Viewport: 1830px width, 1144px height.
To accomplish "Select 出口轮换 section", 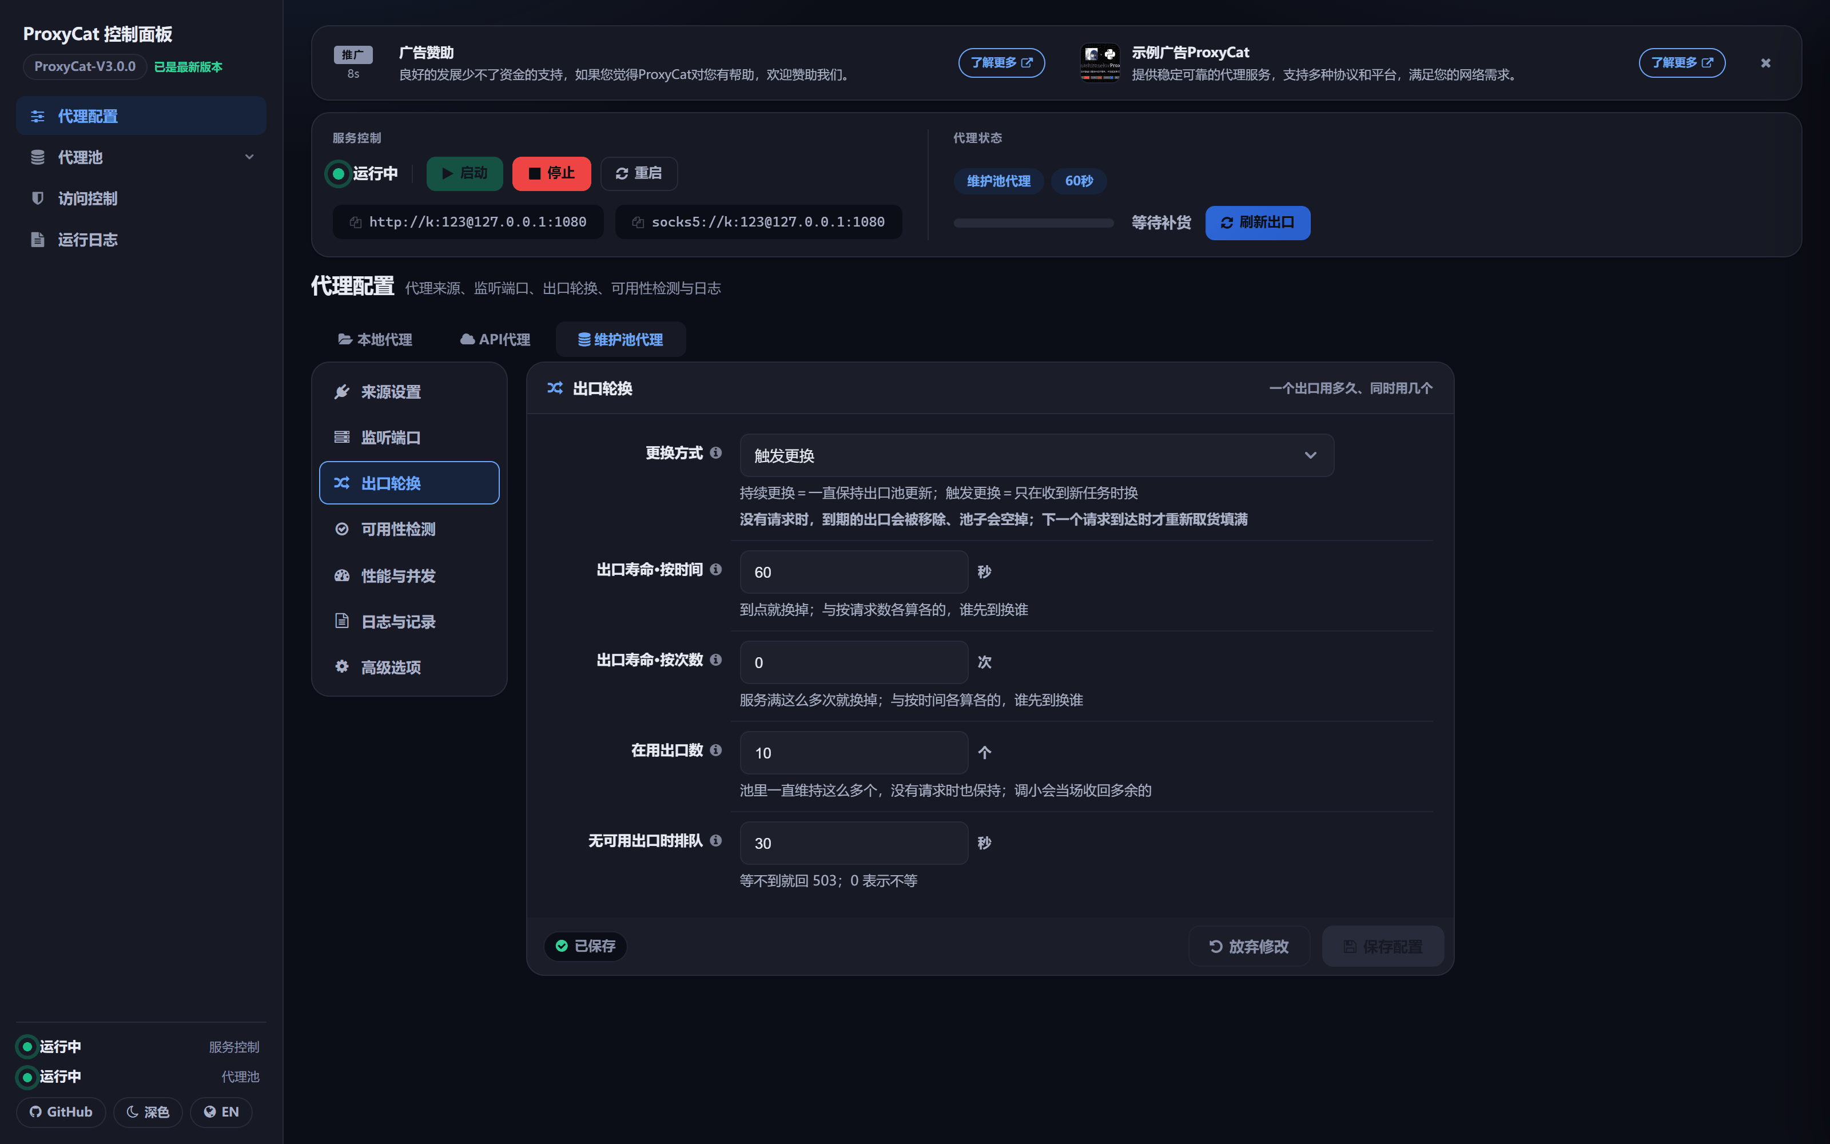I will pyautogui.click(x=409, y=483).
